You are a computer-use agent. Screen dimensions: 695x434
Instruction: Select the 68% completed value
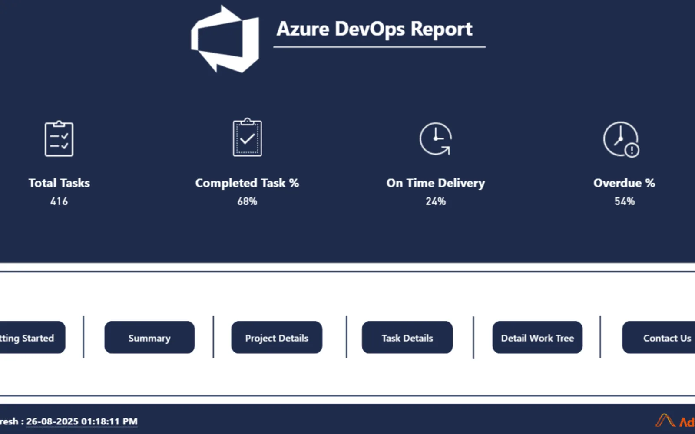[x=247, y=201]
